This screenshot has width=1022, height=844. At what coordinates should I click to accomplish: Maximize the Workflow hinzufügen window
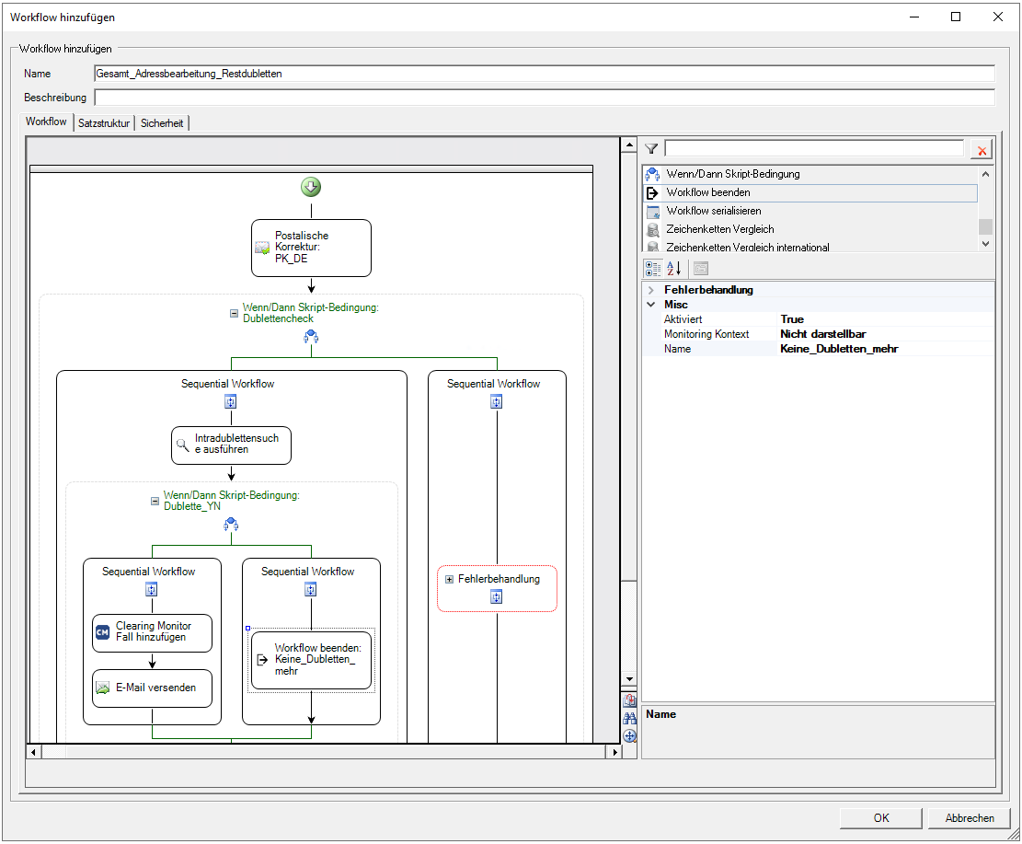pos(956,17)
